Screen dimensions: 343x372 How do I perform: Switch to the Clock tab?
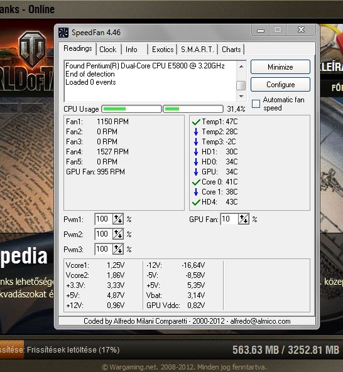click(x=107, y=50)
